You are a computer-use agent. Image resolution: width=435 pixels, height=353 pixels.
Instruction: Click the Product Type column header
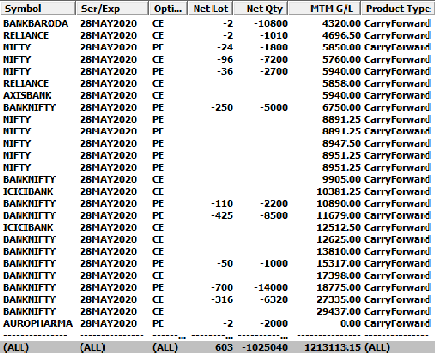(398, 9)
